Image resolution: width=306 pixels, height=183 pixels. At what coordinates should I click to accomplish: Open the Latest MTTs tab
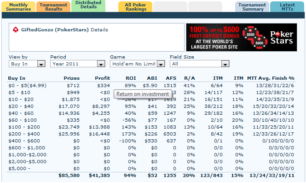tap(287, 7)
